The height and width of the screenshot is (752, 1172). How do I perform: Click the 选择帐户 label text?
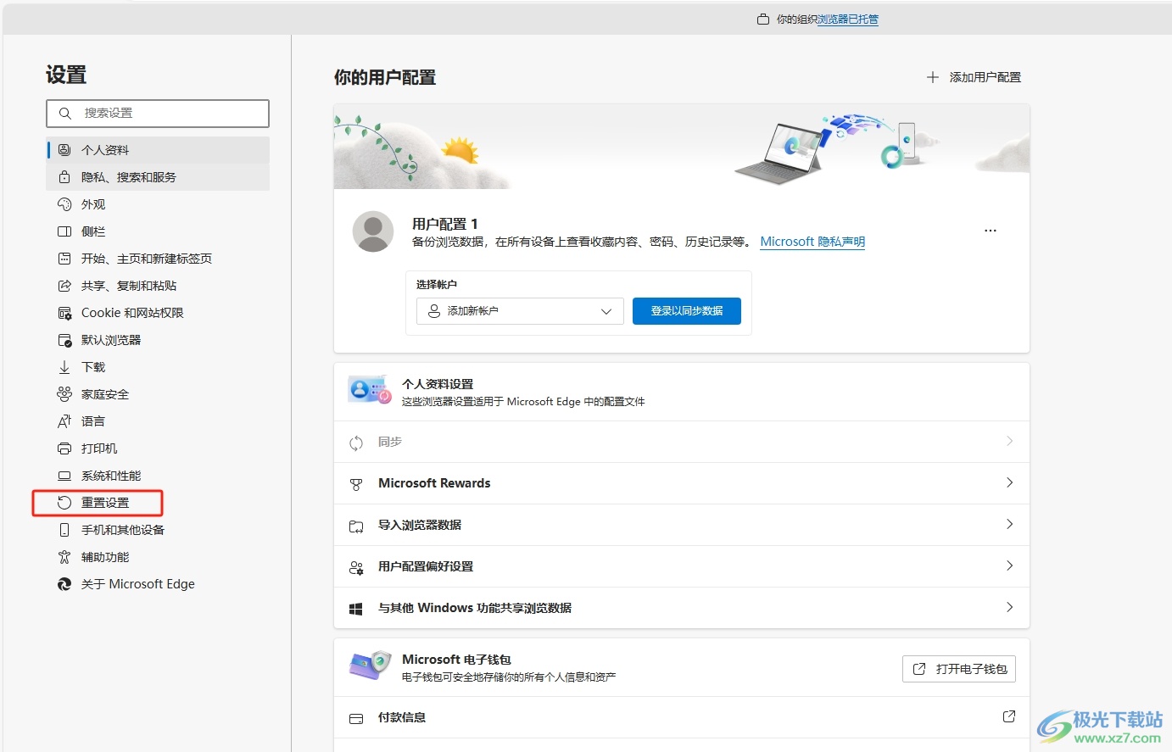(437, 285)
